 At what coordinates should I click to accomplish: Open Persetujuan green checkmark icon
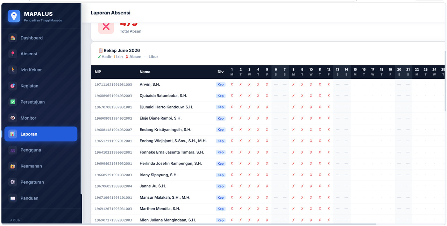13,102
